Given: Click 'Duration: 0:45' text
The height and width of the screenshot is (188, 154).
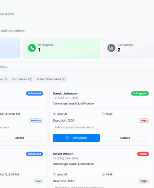Looking at the screenshot, I should tap(64, 181).
